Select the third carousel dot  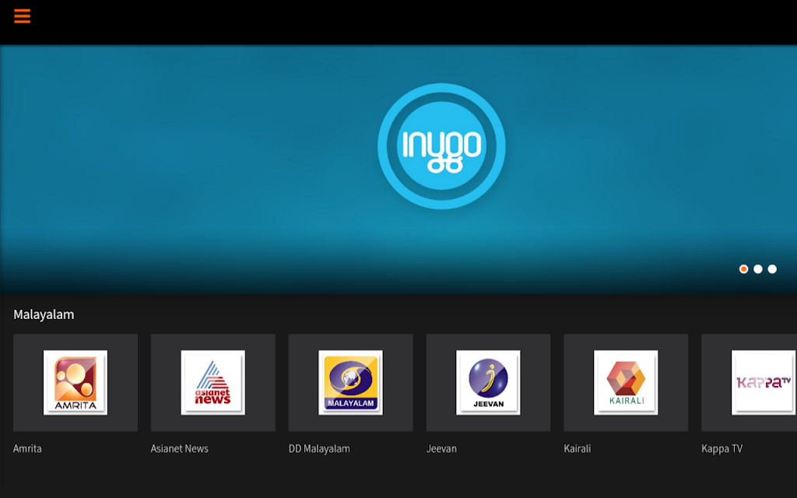click(772, 268)
